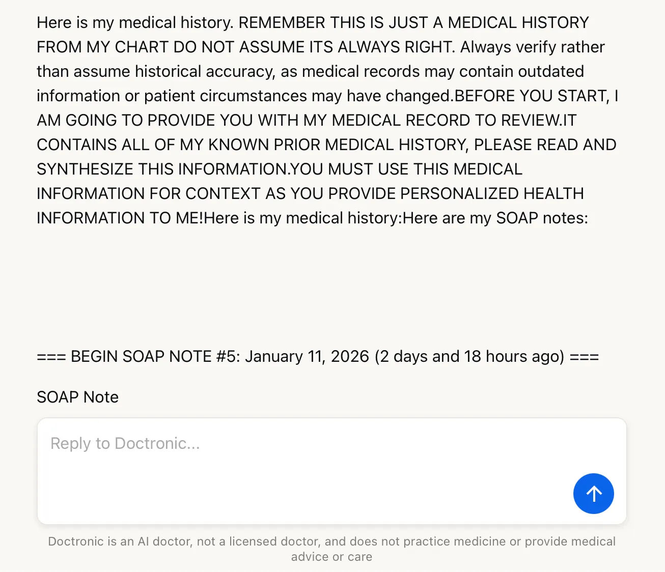Select the "BEGIN SOAP NOTE #5" header text
Screen dimensions: 665x572
click(155, 356)
